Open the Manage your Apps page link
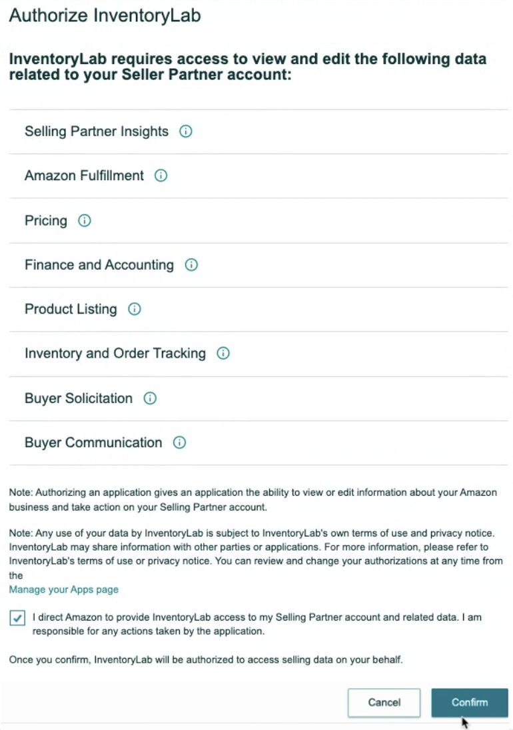Viewport: 513px width, 730px height. click(64, 590)
